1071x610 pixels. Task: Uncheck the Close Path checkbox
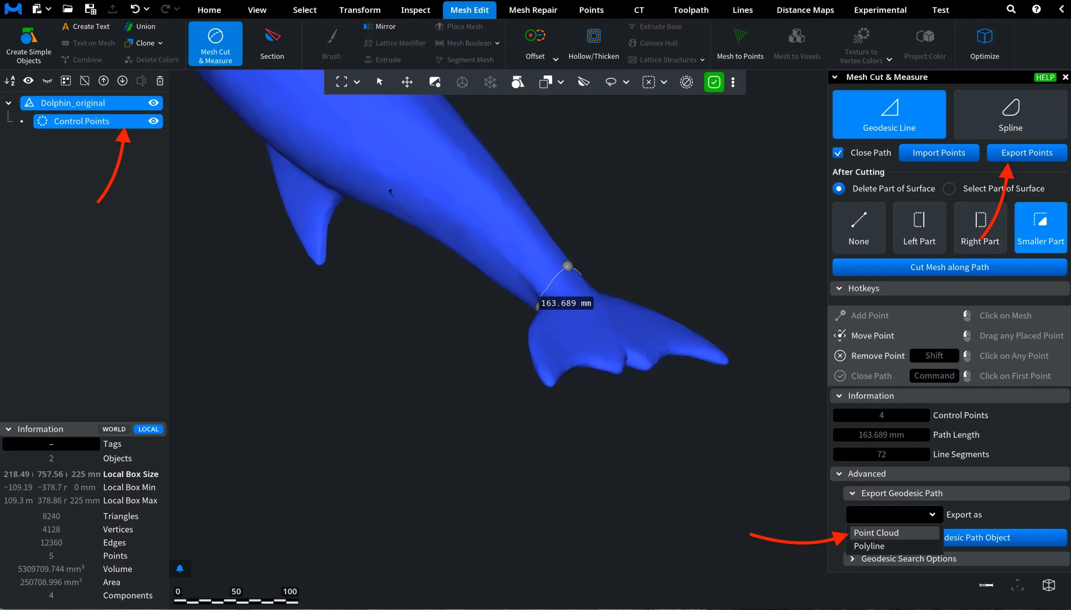pyautogui.click(x=838, y=153)
